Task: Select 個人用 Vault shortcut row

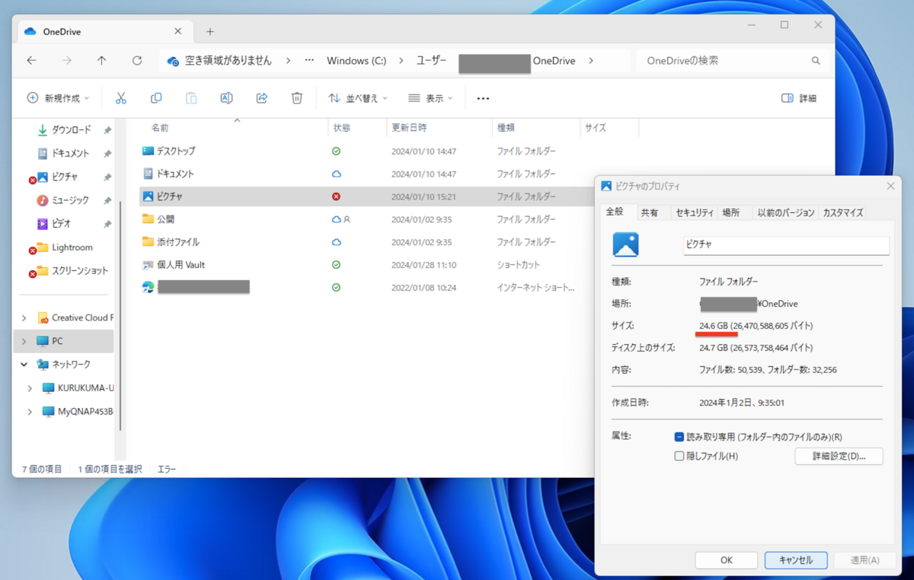Action: tap(366, 265)
